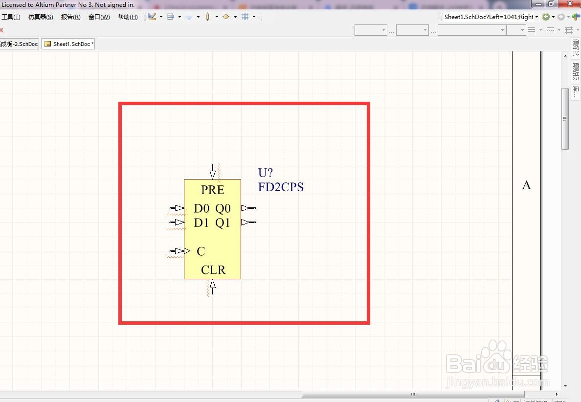Open the 仿真器(S) menu

pyautogui.click(x=41, y=17)
